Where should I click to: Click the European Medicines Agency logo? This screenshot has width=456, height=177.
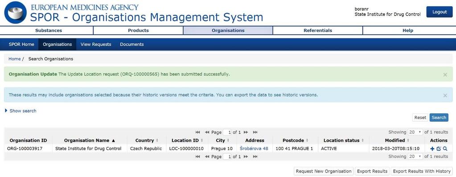click(x=16, y=12)
